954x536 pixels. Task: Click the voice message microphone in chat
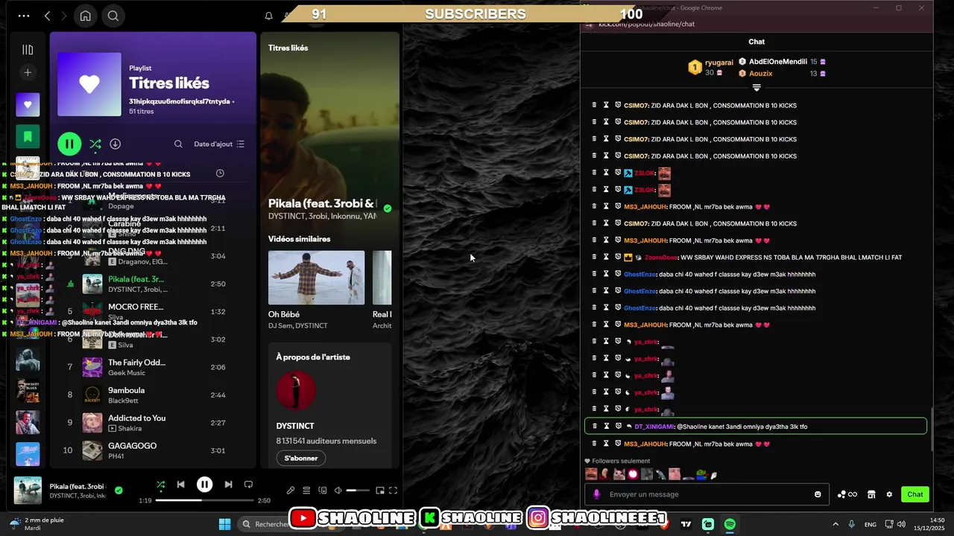click(596, 494)
